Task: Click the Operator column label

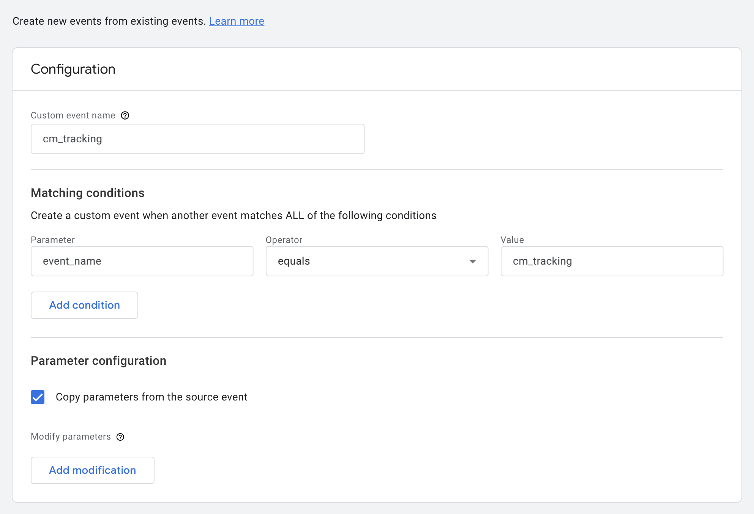Action: pyautogui.click(x=284, y=240)
